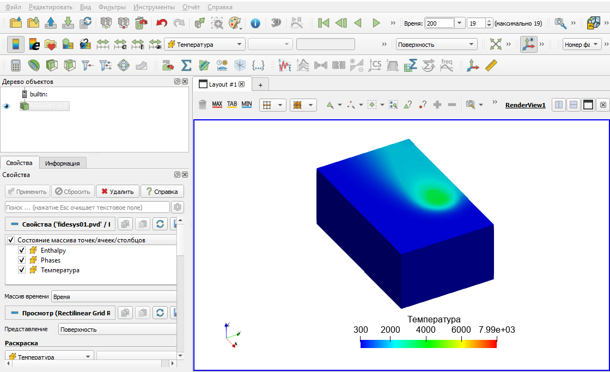Open the Температура coloring dropdown in toolbar
This screenshot has width=610, height=372.
(205, 44)
